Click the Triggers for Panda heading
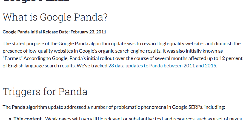The width and height of the screenshot is (249, 120). pyautogui.click(x=45, y=92)
